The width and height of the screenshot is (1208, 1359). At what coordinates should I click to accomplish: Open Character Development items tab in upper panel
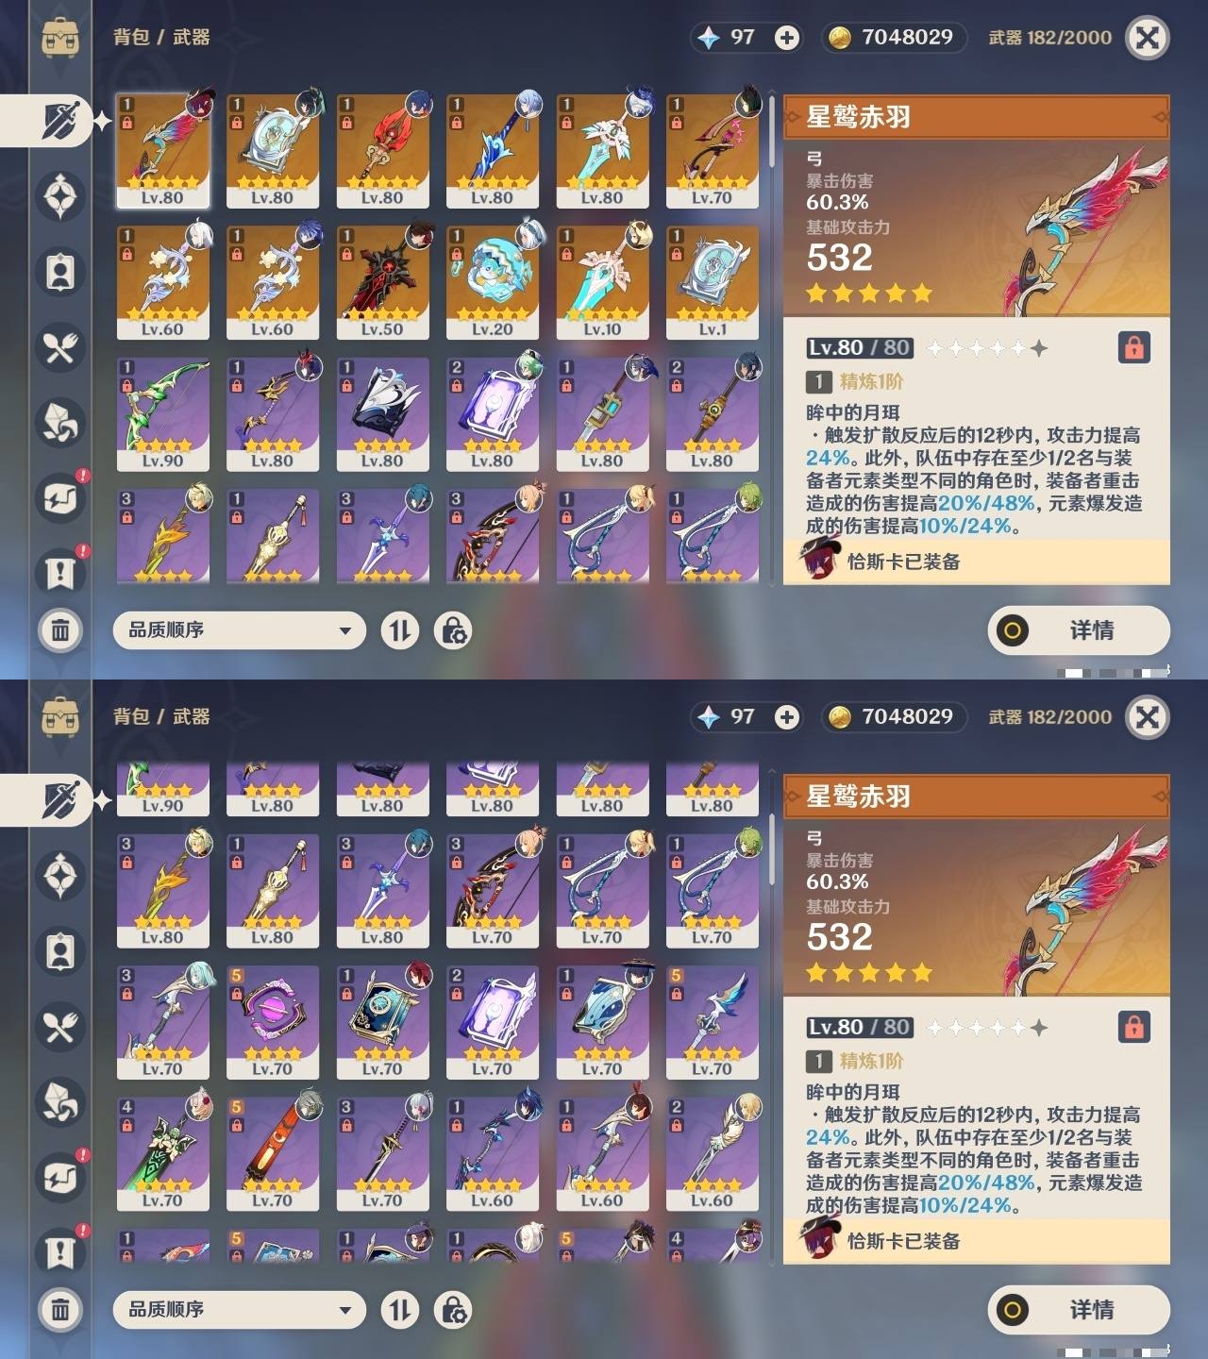pos(60,273)
